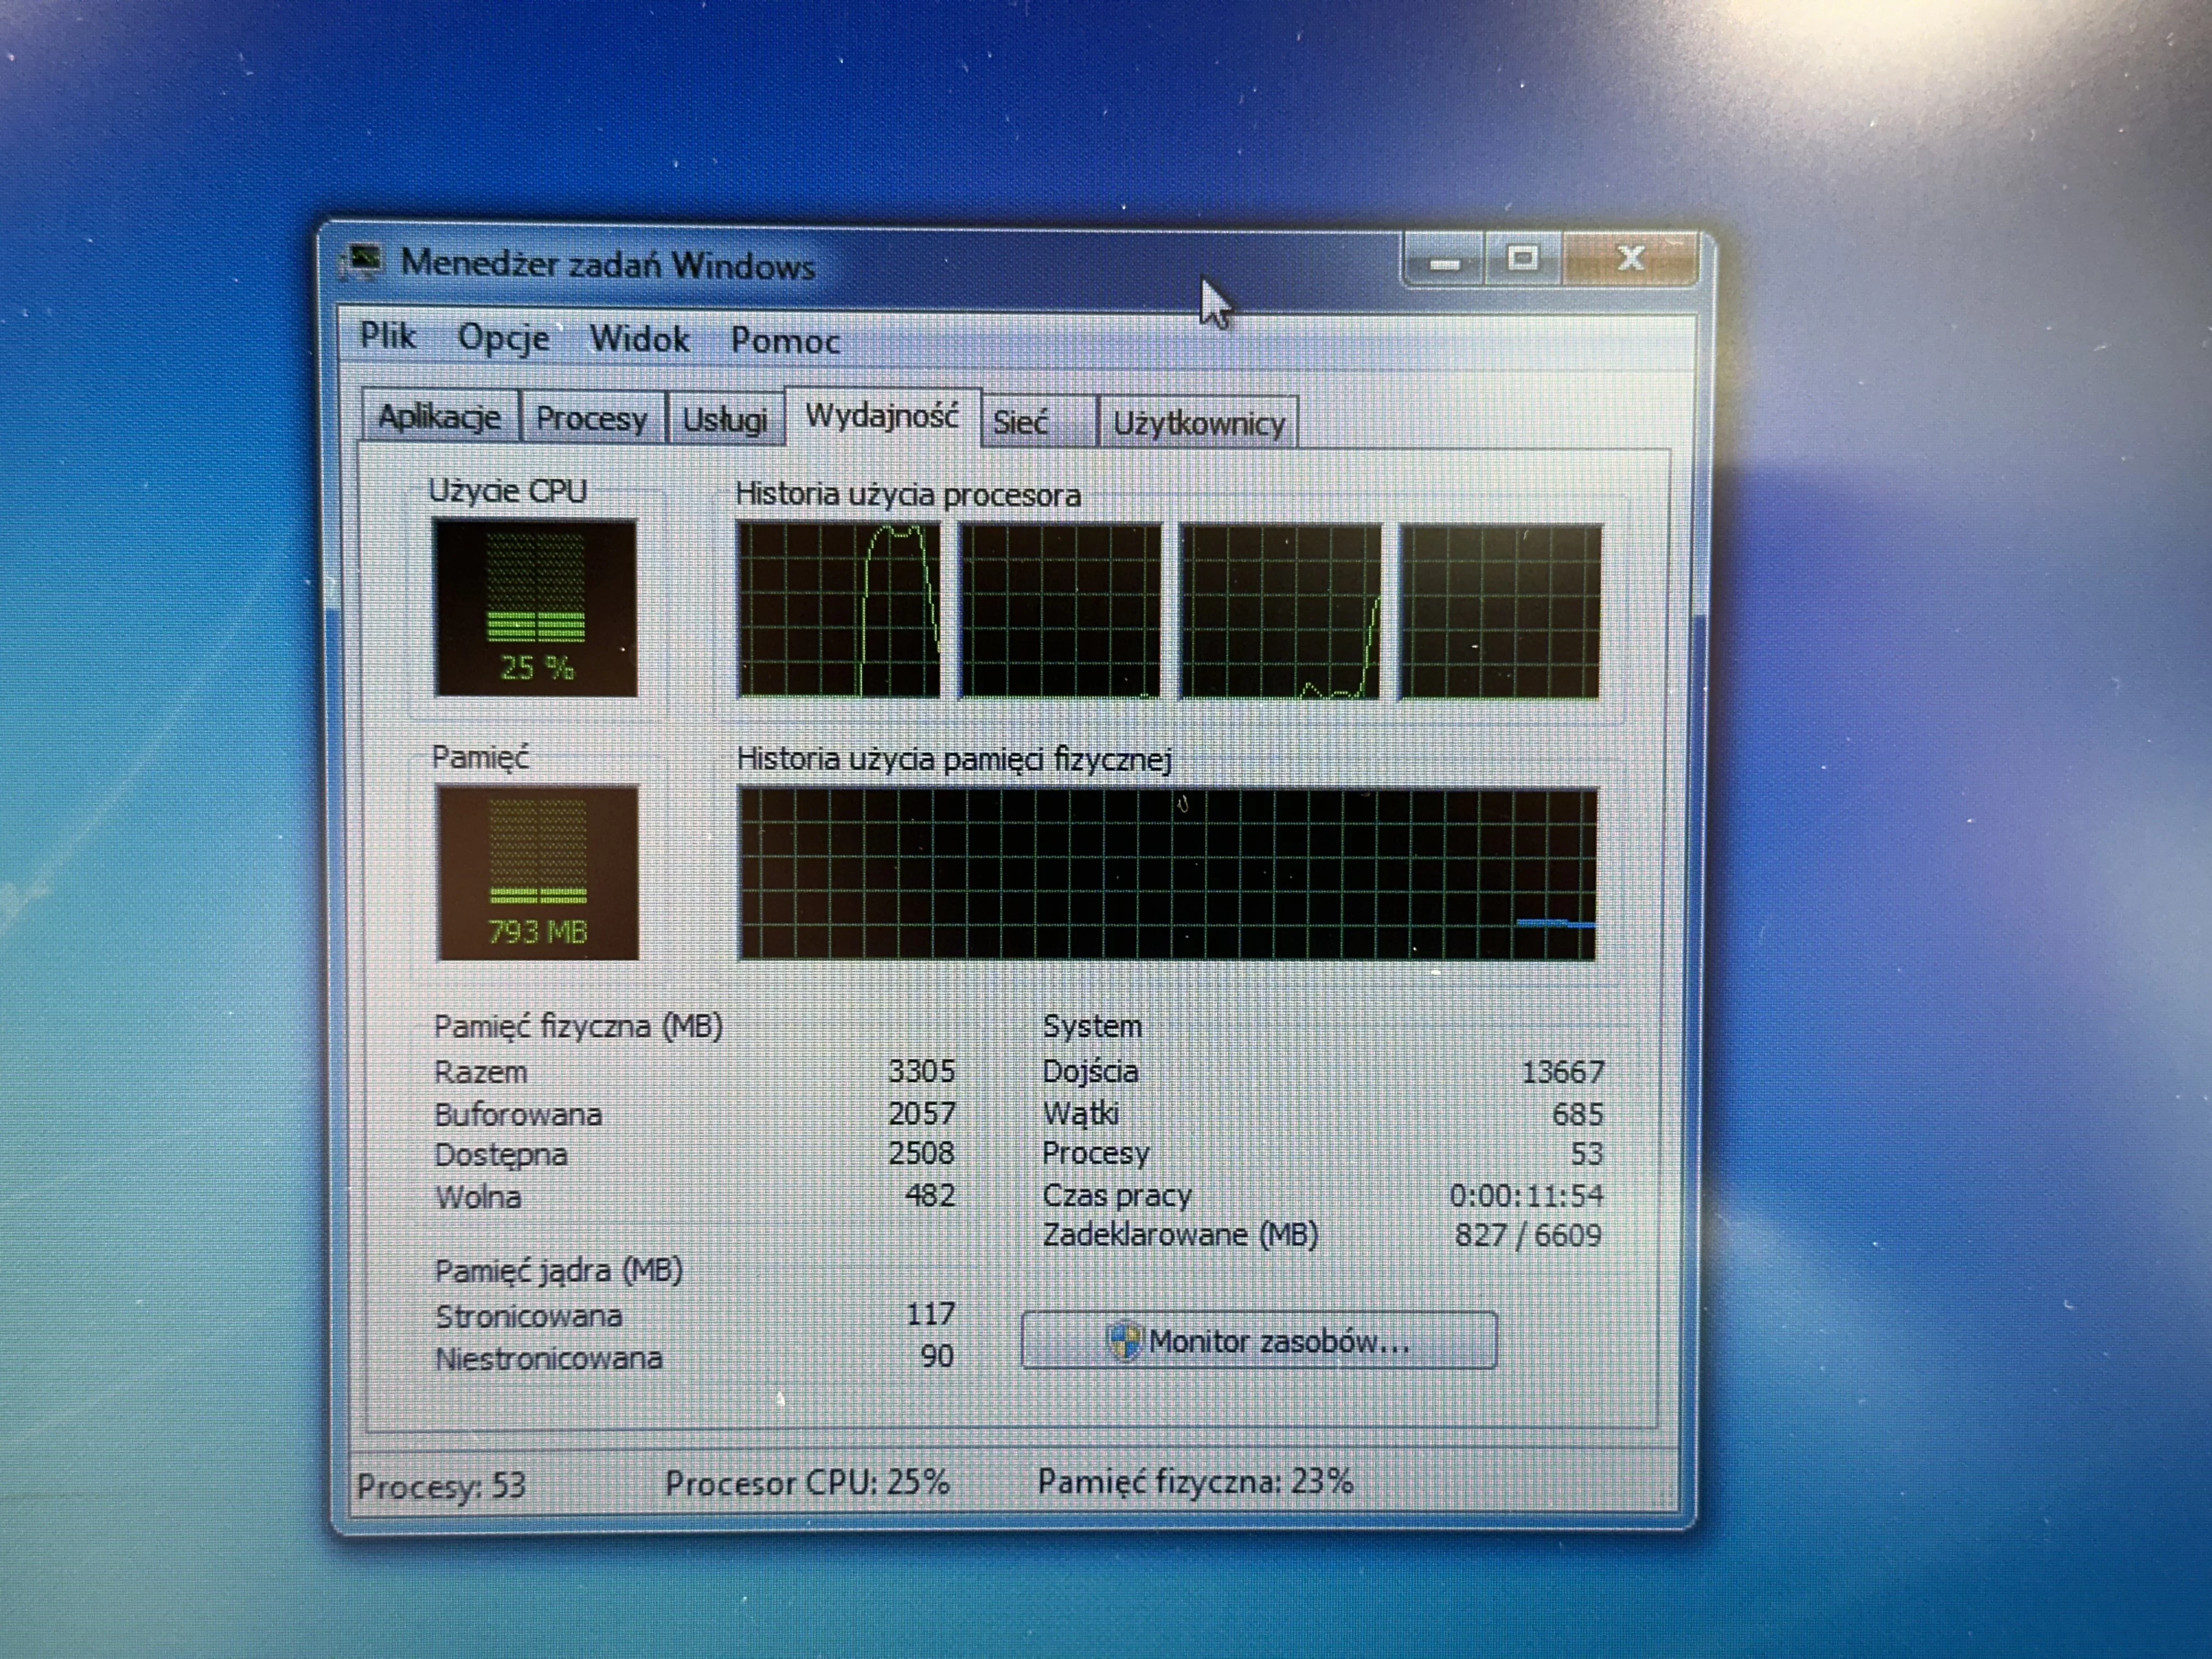
Task: Click the Czas pracy value 0:00:11:54
Action: coord(1526,1195)
